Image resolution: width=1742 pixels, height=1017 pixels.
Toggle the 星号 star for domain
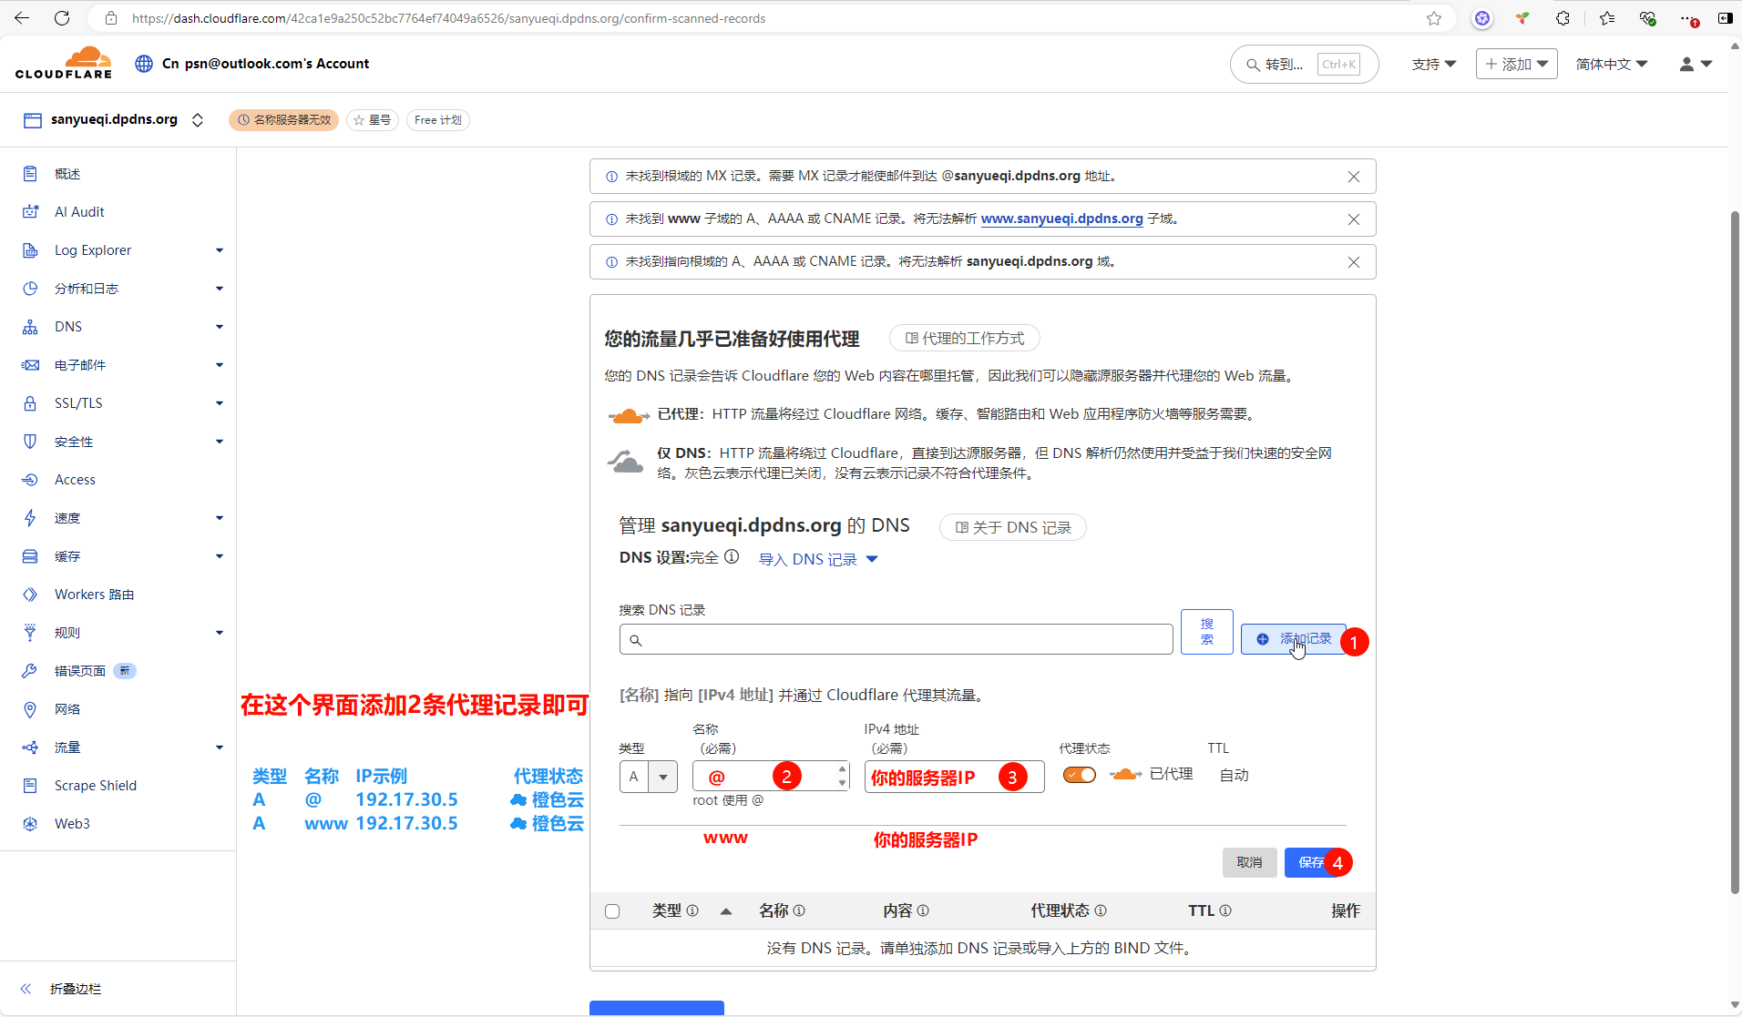[372, 120]
